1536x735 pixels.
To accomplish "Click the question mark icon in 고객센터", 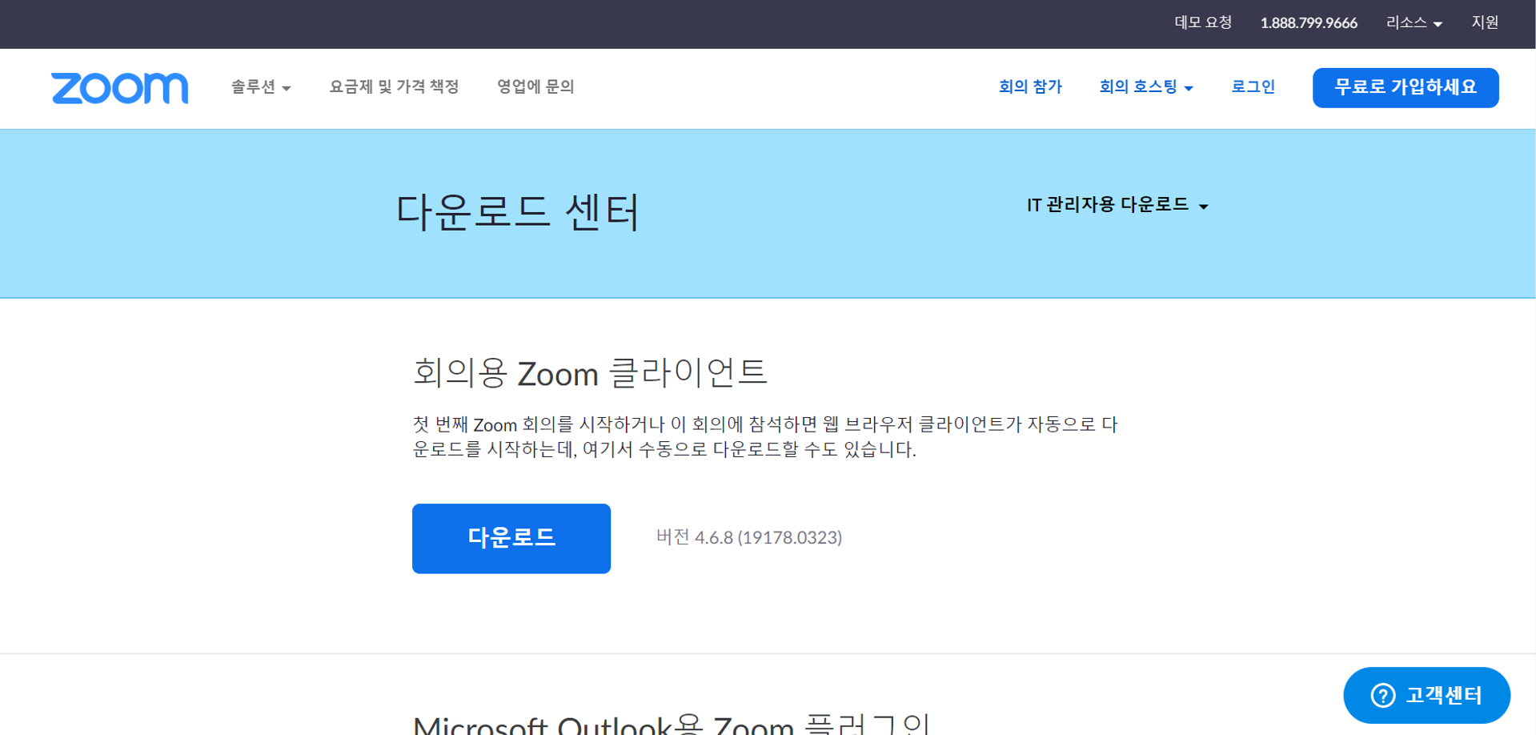I will tap(1382, 695).
